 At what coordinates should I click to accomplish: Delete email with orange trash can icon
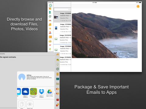(57, 74)
